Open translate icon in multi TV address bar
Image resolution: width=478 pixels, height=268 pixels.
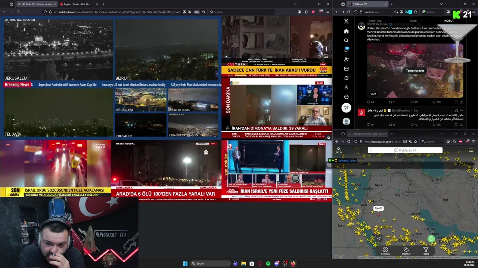pyautogui.click(x=189, y=12)
